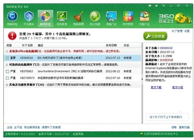Open 补丁管理 link
194x140 pixels.
point(177,31)
